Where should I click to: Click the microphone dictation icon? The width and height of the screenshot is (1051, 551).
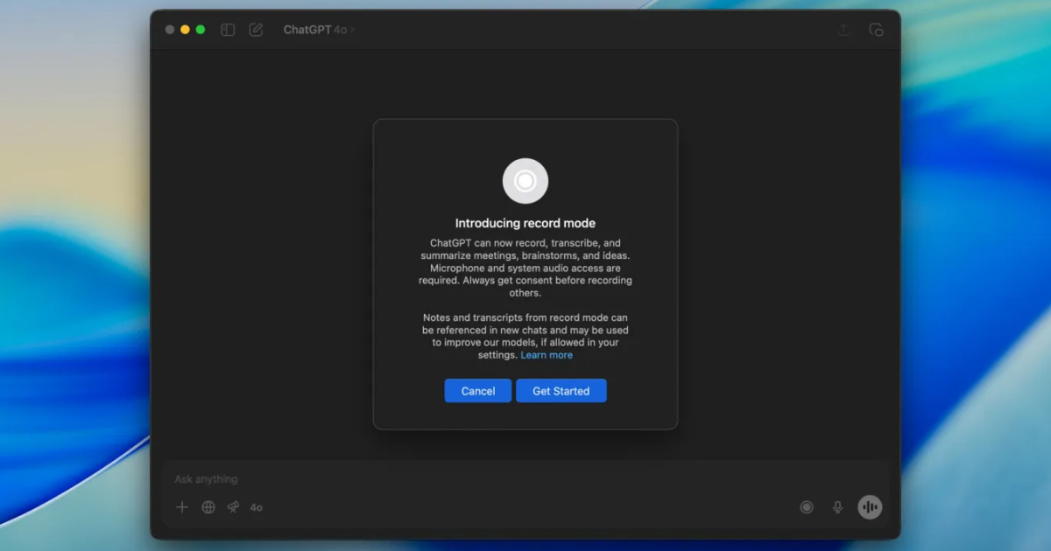click(x=837, y=507)
